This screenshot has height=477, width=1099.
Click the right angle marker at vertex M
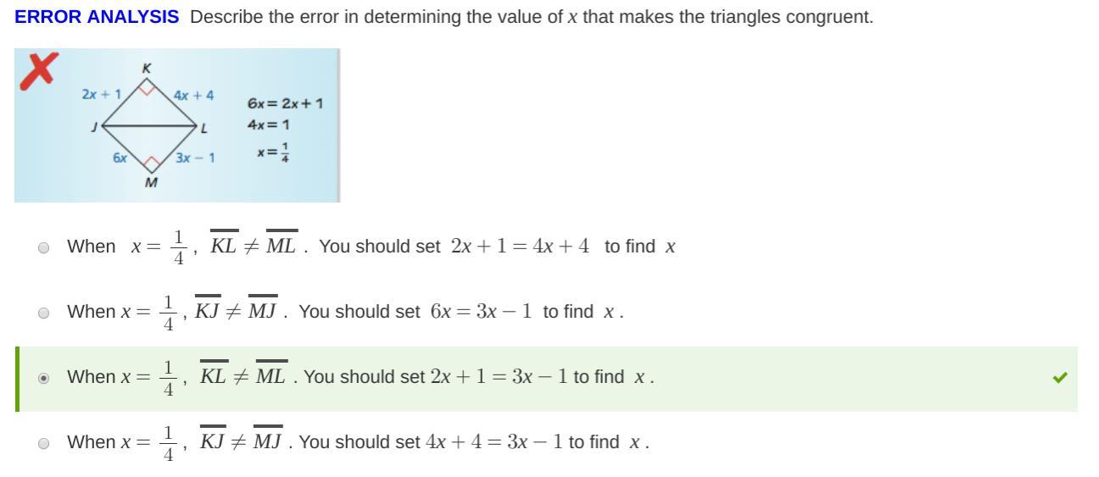coord(150,163)
